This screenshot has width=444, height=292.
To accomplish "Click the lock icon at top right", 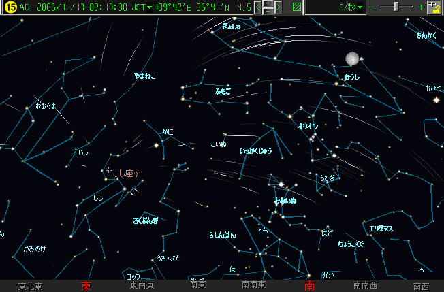I will point(434,7).
